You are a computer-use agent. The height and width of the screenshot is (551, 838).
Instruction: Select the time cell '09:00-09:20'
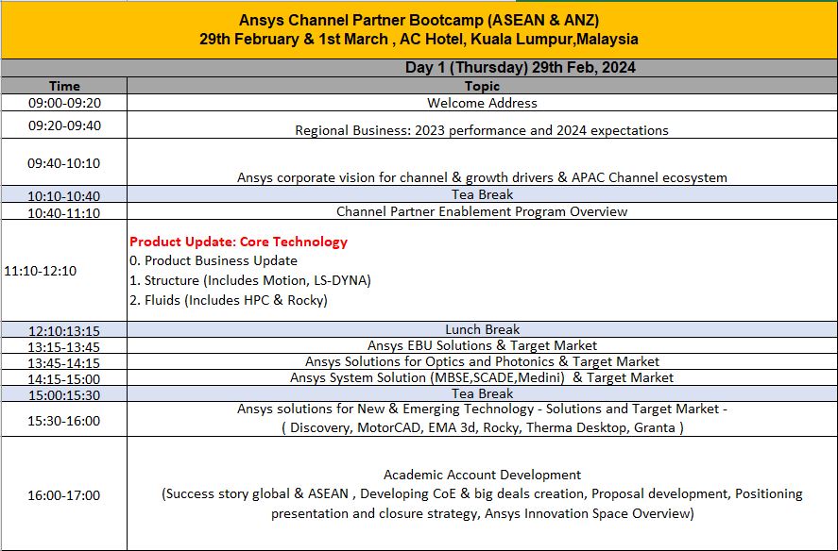(x=64, y=103)
